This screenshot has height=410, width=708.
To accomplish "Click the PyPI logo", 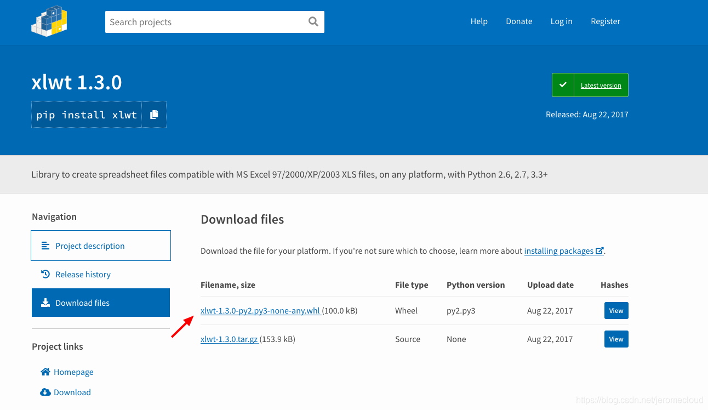I will click(x=49, y=21).
